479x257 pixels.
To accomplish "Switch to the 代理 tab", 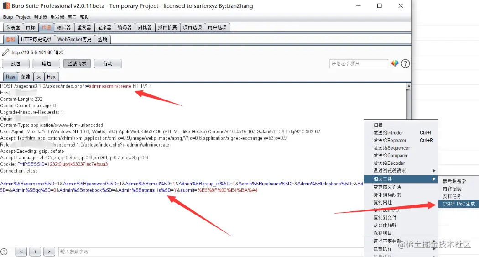I will click(46, 27).
